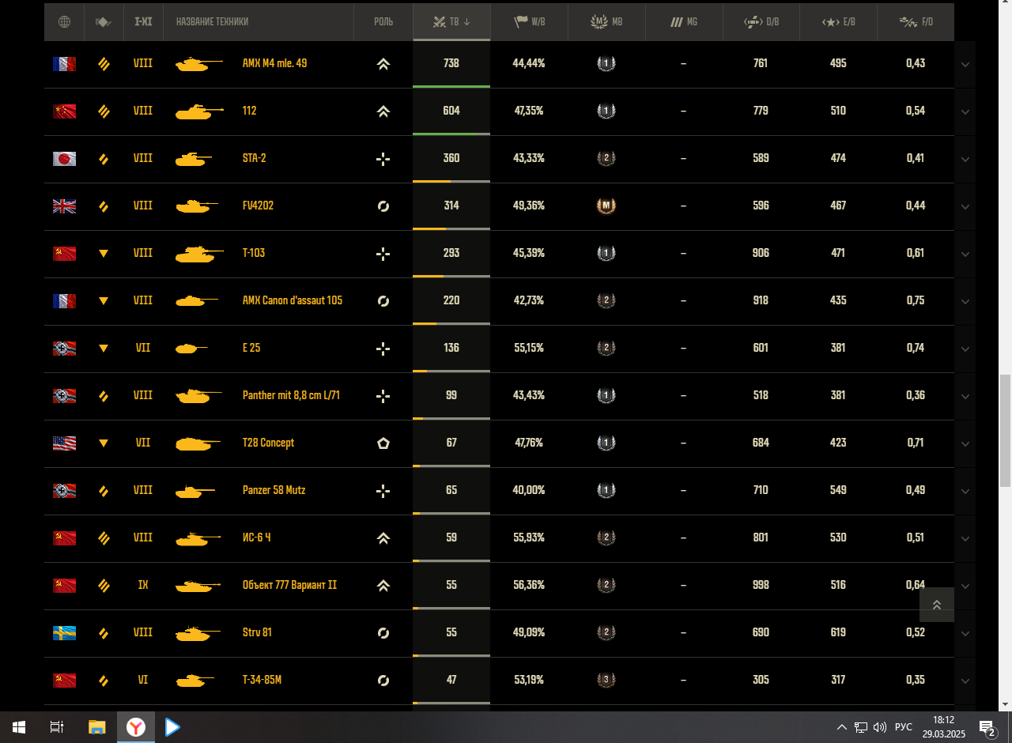Viewport: 1012px width, 743px height.
Task: Open AMX M4 mle. 49 vehicle name
Action: click(274, 63)
